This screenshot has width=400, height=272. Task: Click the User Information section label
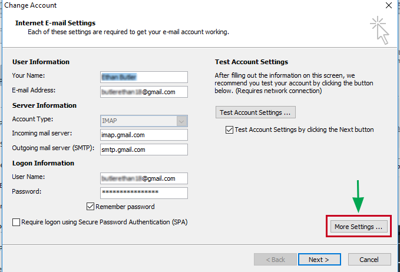pos(41,62)
